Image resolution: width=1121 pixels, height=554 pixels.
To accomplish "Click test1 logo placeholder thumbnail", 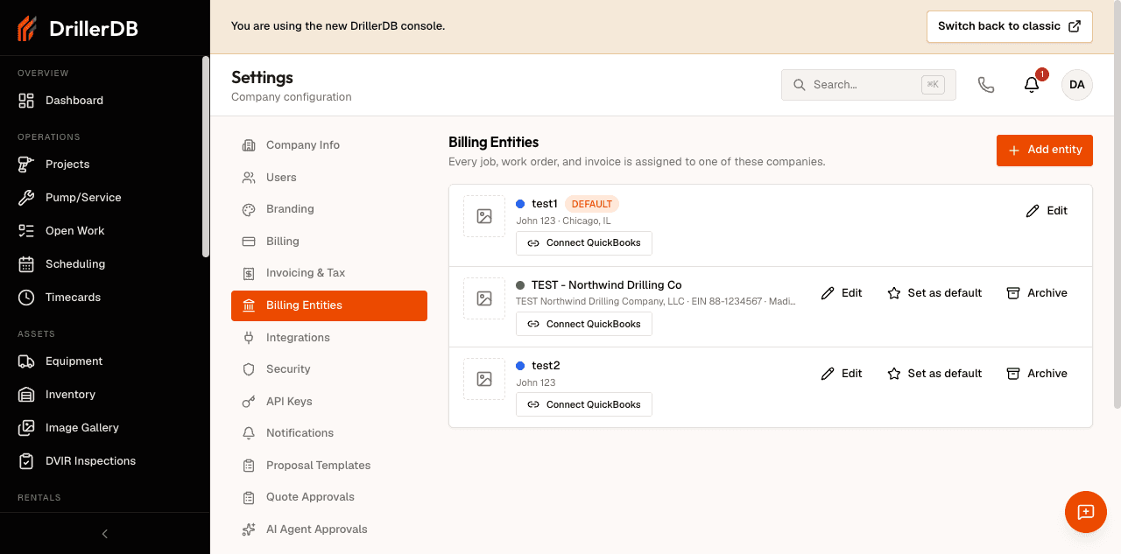I will click(x=484, y=216).
